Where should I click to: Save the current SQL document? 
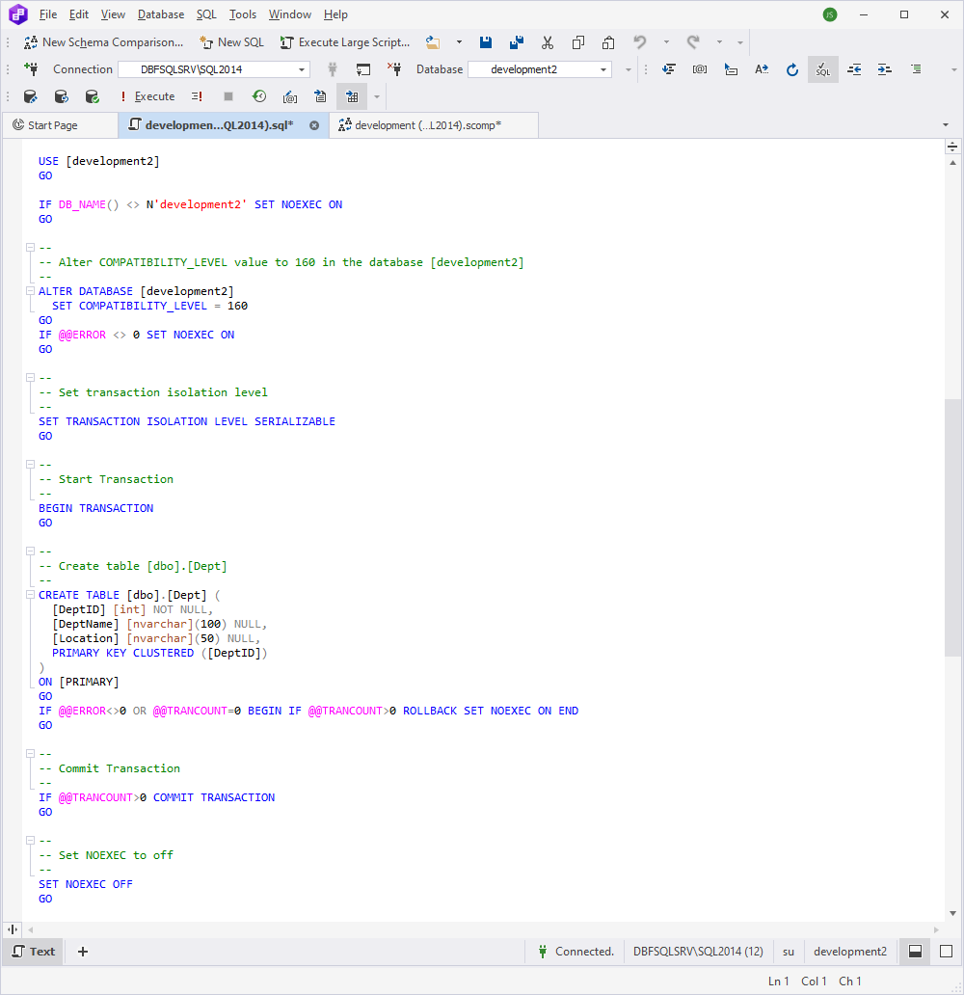(486, 42)
